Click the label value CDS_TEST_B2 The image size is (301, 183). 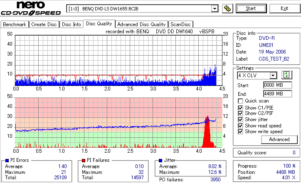[x=274, y=59]
